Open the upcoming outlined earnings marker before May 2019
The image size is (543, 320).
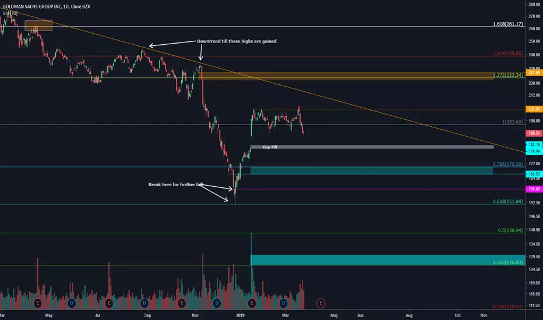[320, 303]
